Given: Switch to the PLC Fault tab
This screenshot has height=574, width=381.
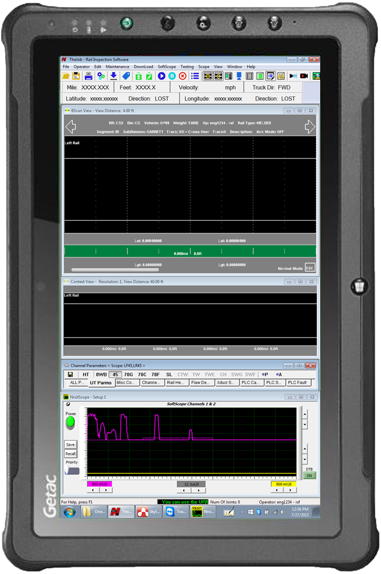Looking at the screenshot, I should point(297,382).
